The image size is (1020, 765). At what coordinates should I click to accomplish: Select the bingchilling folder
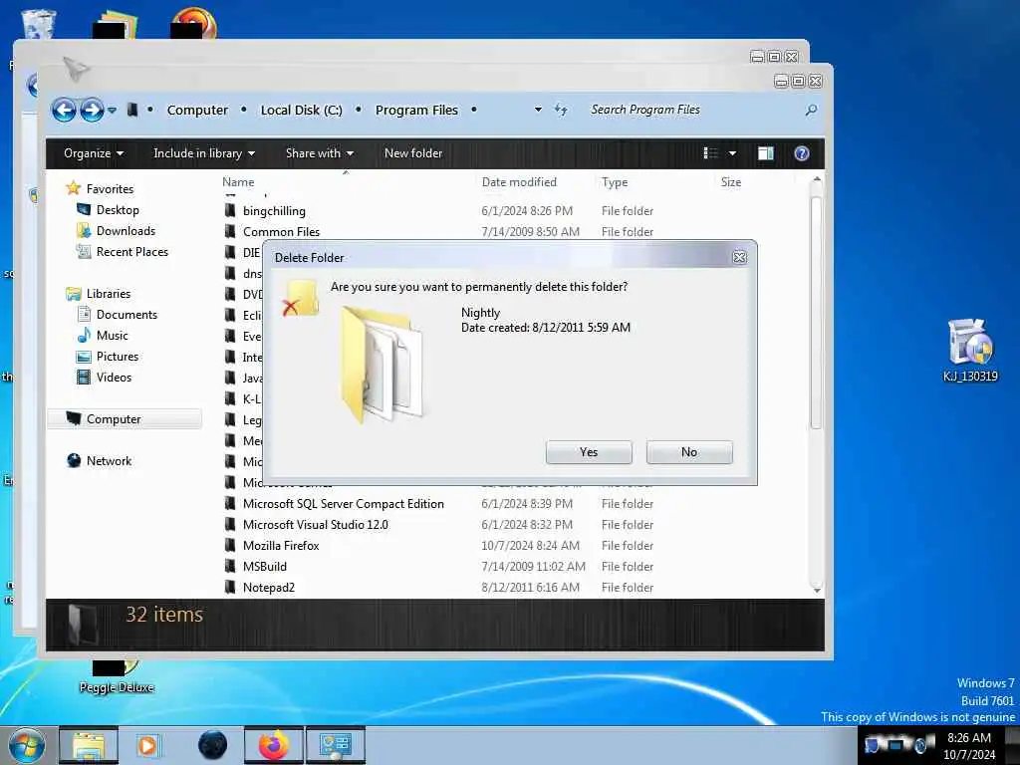pyautogui.click(x=274, y=211)
